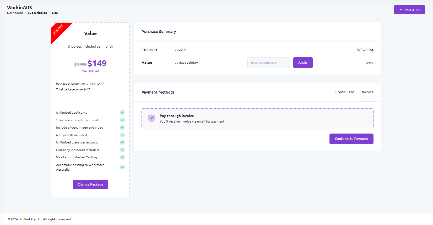Click the 'Company job board included' feature text
Screen dimensions: 433x225
[77, 150]
